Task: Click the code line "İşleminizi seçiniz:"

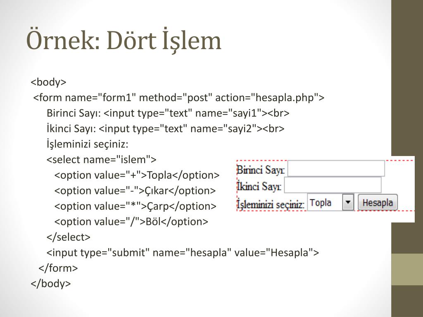Action: click(x=88, y=144)
